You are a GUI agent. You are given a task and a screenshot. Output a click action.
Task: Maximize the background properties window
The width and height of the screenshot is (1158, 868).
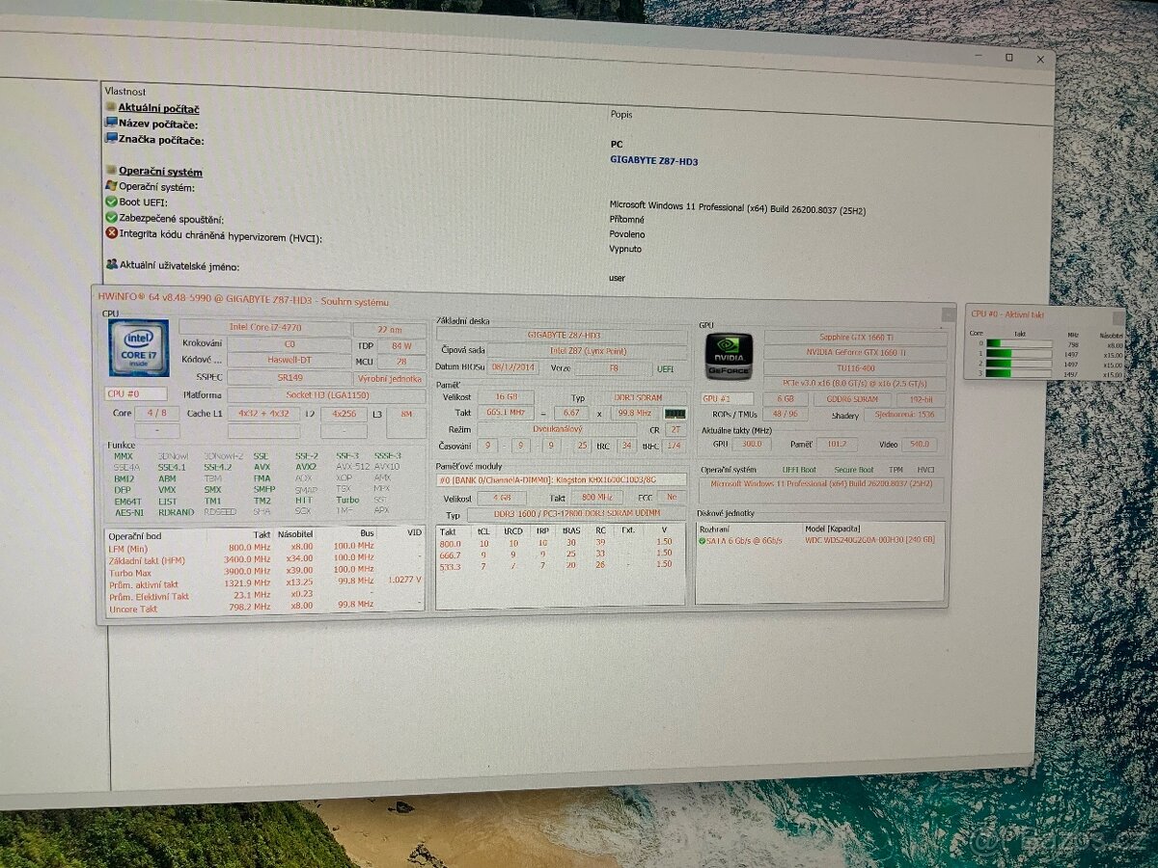tap(1008, 58)
